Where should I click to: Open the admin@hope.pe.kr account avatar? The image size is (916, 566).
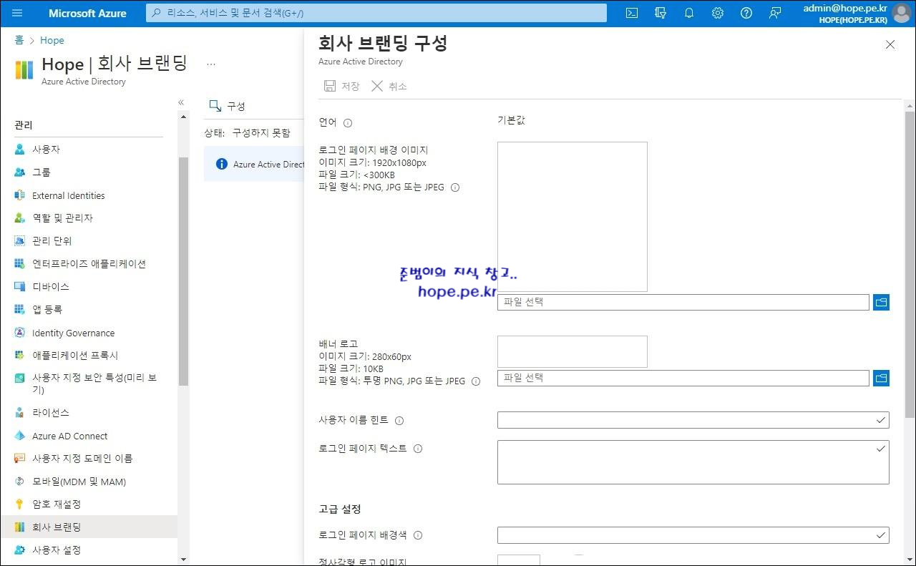point(902,13)
